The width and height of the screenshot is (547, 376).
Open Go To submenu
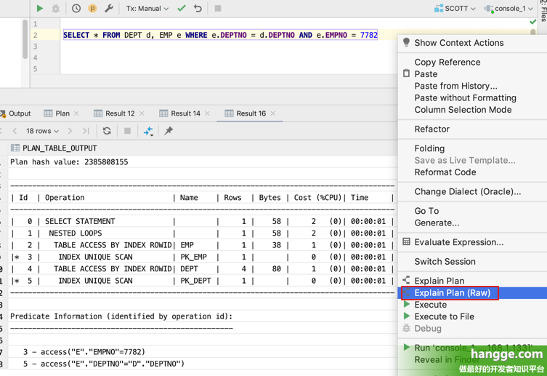pyautogui.click(x=472, y=211)
